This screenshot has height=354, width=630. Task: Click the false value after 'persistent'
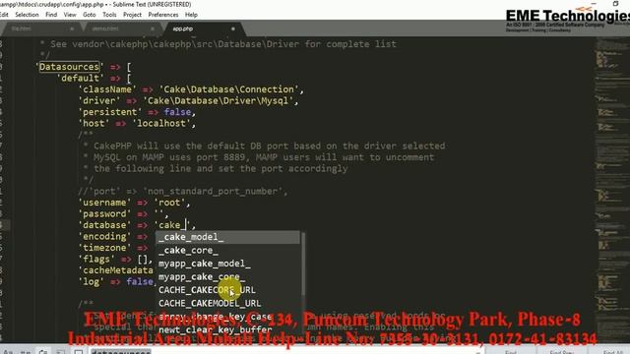pos(177,112)
